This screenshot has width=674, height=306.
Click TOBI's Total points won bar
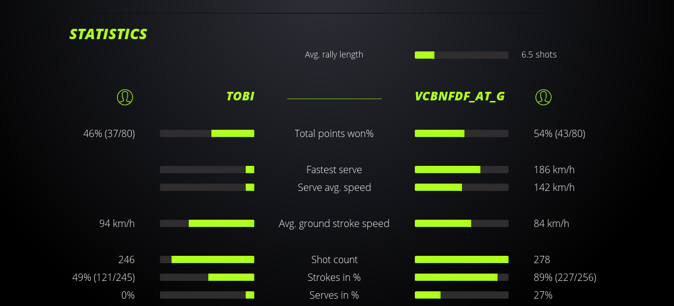[x=207, y=133]
